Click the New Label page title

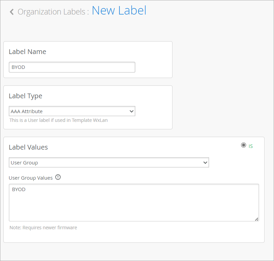click(119, 10)
